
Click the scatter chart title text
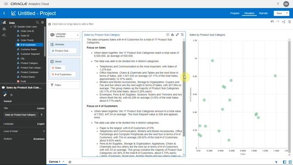(x=207, y=35)
